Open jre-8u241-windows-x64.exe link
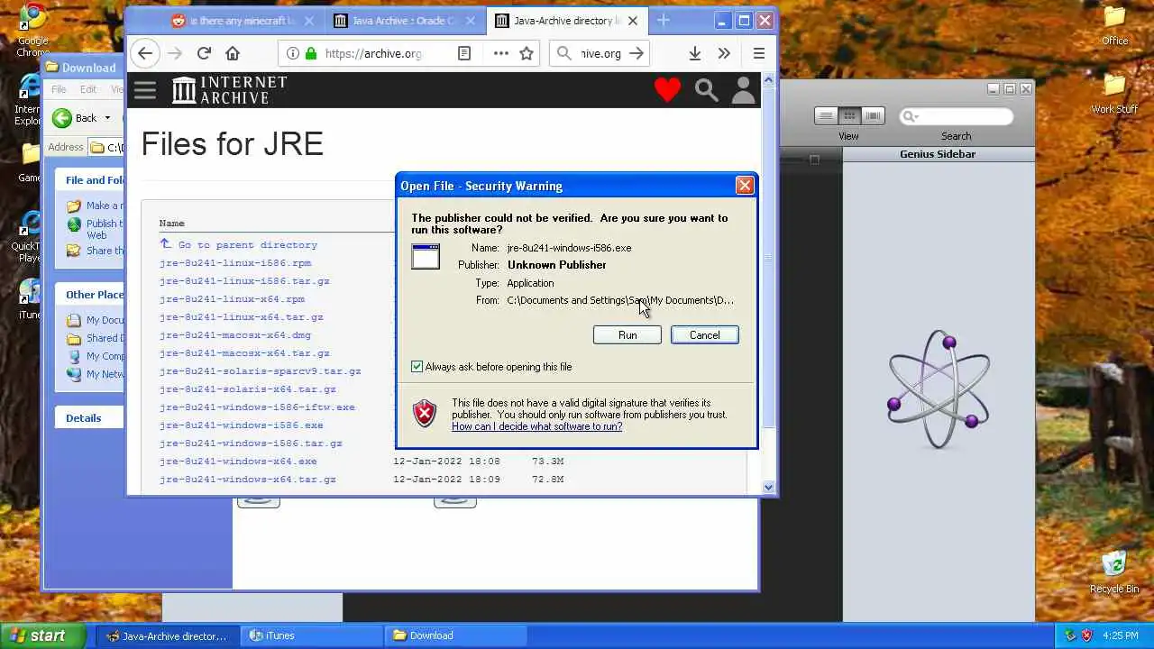This screenshot has height=649, width=1154. (238, 462)
